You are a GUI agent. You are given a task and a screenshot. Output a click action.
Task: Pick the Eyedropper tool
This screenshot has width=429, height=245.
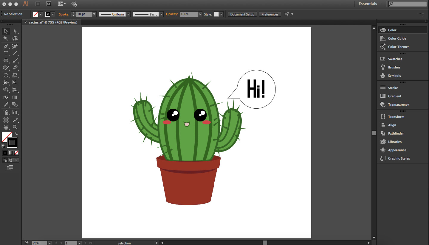click(x=6, y=104)
